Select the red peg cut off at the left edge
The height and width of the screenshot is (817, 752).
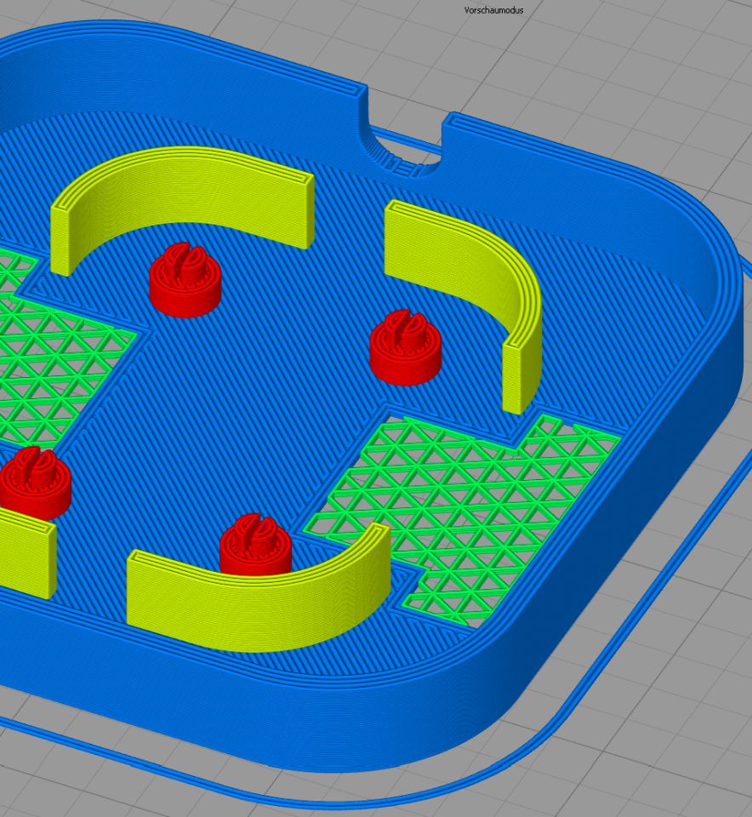pos(32,483)
